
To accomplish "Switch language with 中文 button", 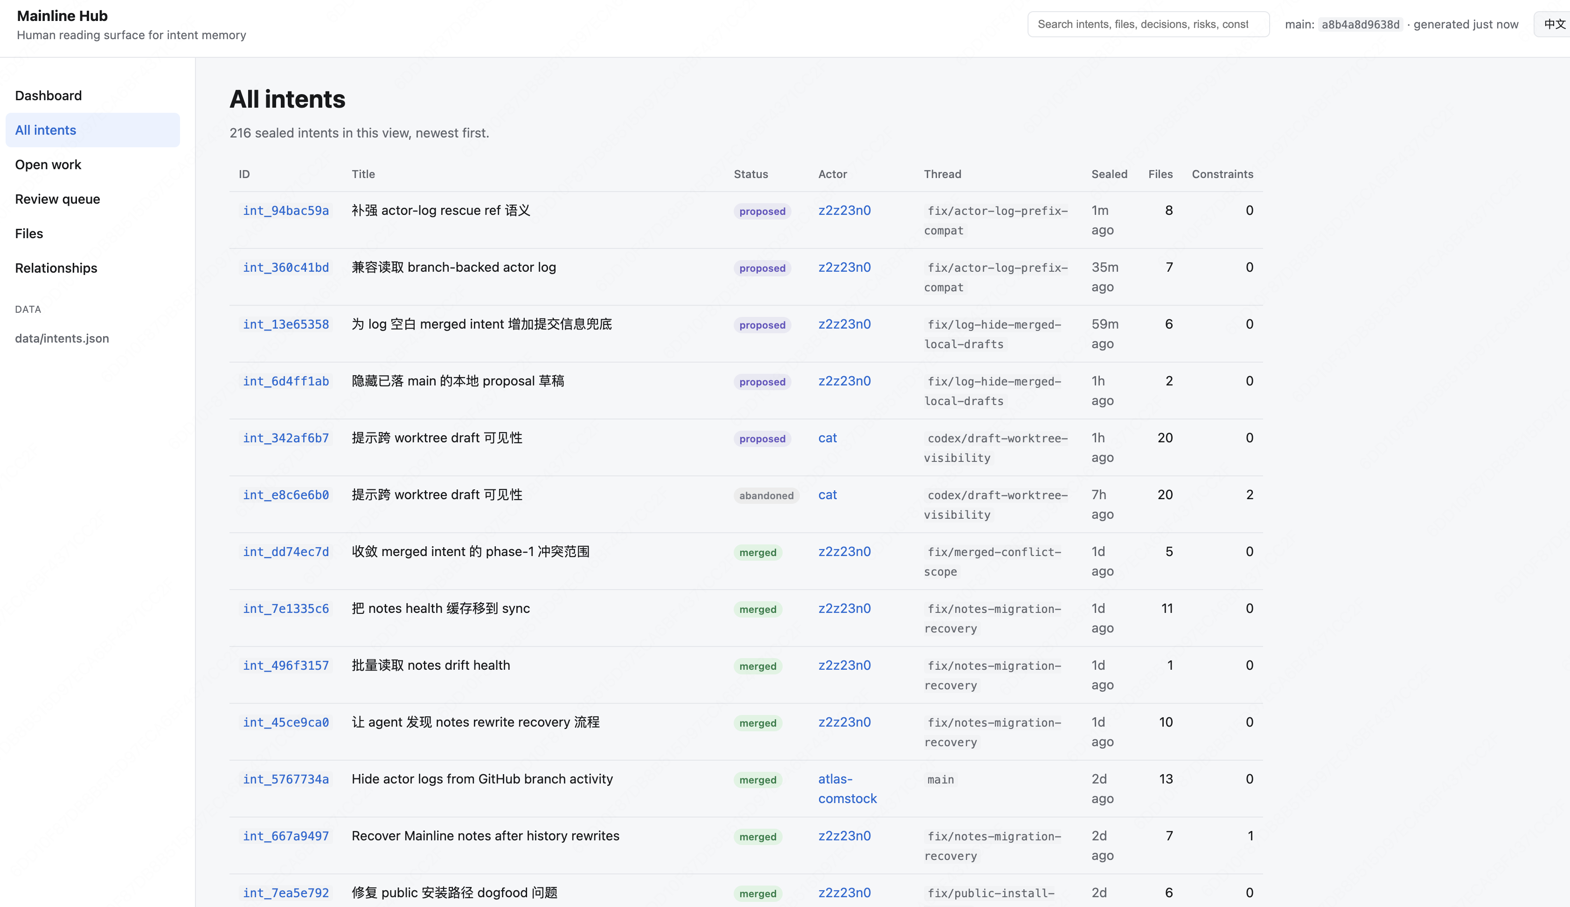I will [x=1554, y=24].
